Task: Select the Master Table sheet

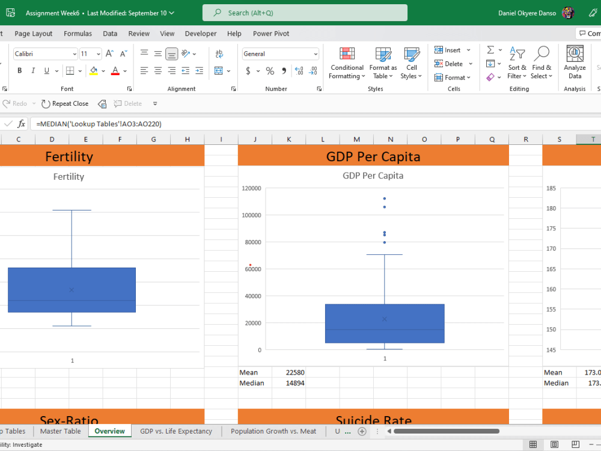Action: tap(60, 431)
